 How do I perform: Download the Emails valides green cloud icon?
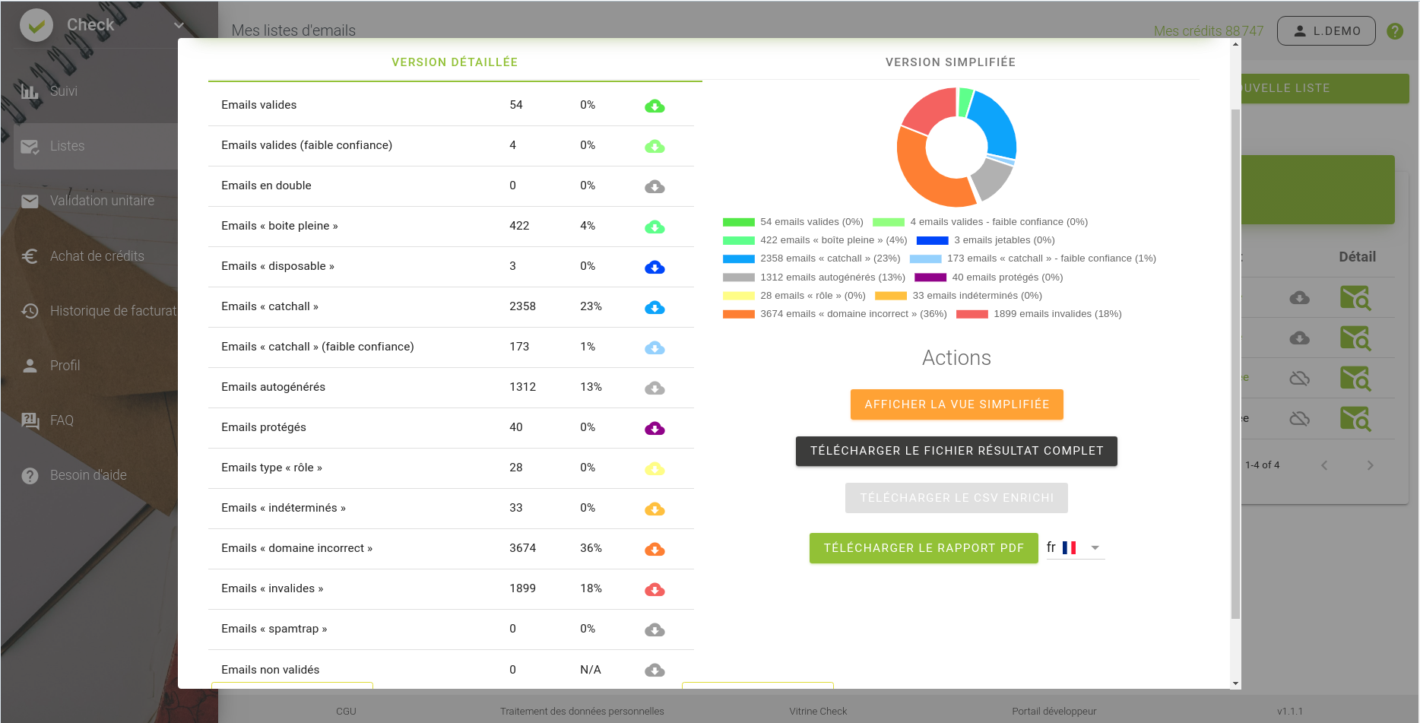click(655, 106)
